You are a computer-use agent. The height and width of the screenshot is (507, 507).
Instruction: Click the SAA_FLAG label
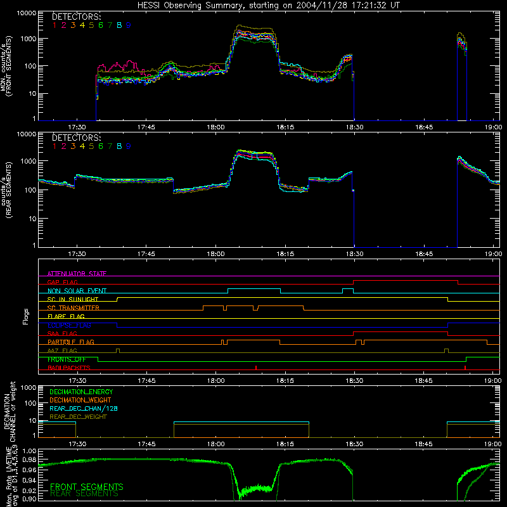click(62, 333)
